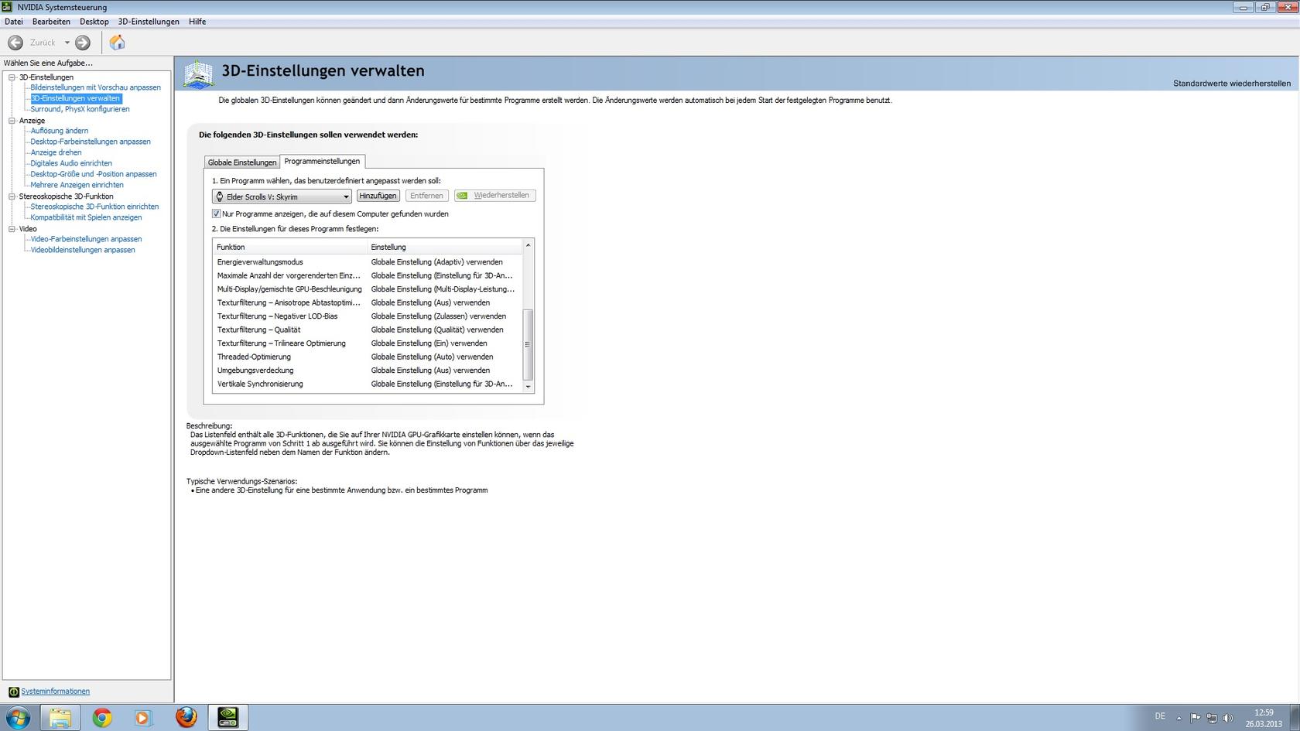The height and width of the screenshot is (731, 1300).
Task: Open Google Chrome from the taskbar
Action: (x=102, y=717)
